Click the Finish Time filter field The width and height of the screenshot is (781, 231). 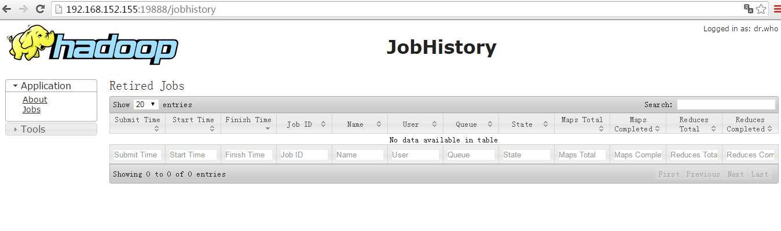click(248, 155)
